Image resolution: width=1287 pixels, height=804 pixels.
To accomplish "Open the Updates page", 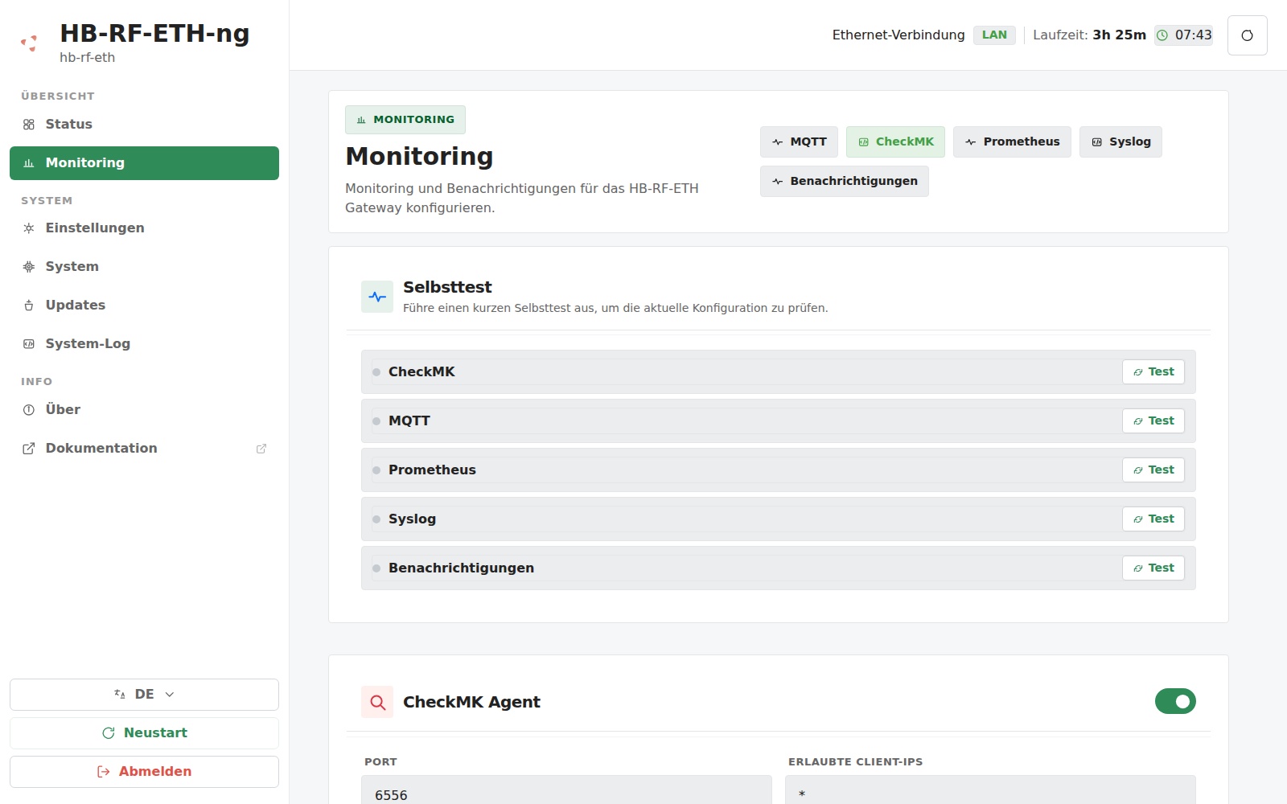I will click(x=144, y=306).
